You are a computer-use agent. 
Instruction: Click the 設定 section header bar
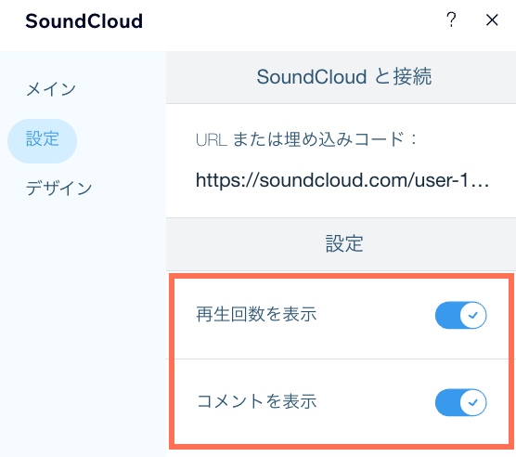coord(341,244)
